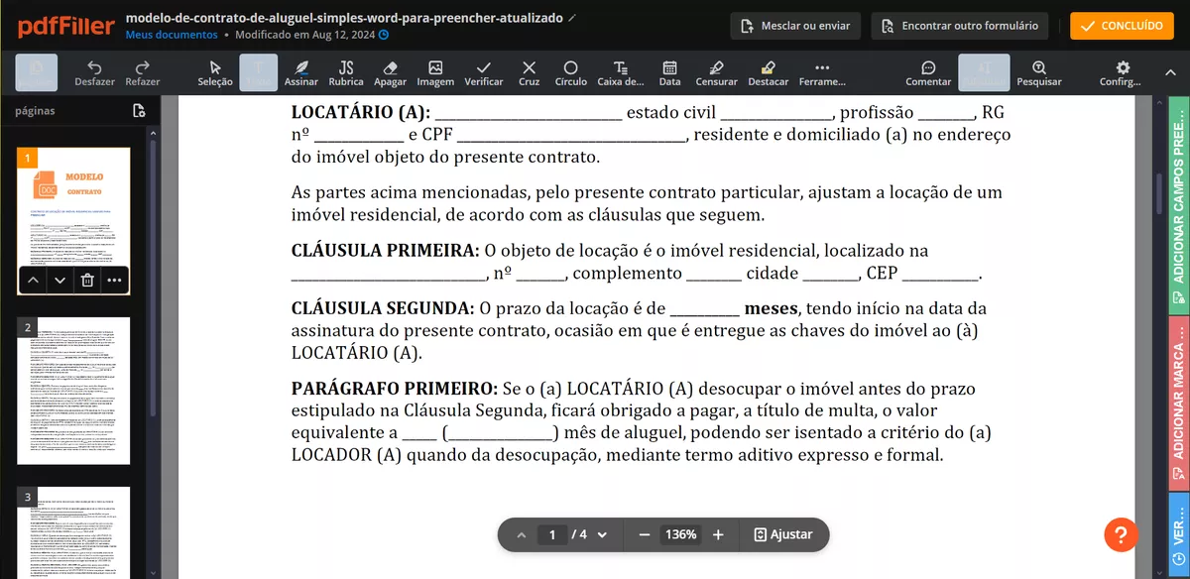Image resolution: width=1190 pixels, height=579 pixels.
Task: Activate the Apagar eraser tool
Action: click(390, 71)
